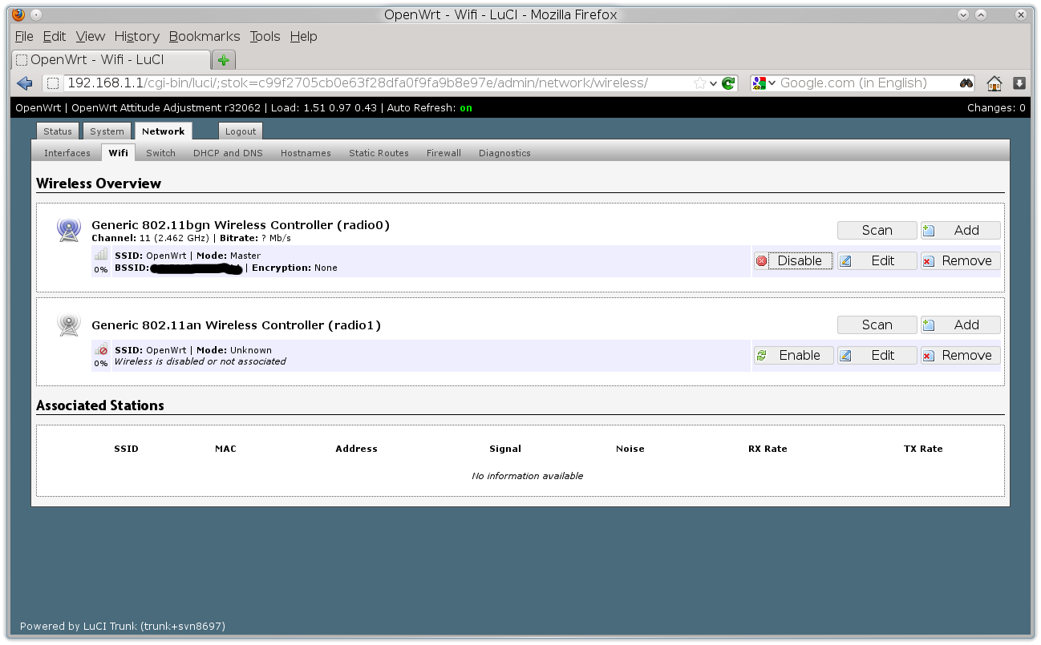Click the 'Channel: 11 (2.462 GHz)' text
The image size is (1041, 645).
click(x=150, y=238)
